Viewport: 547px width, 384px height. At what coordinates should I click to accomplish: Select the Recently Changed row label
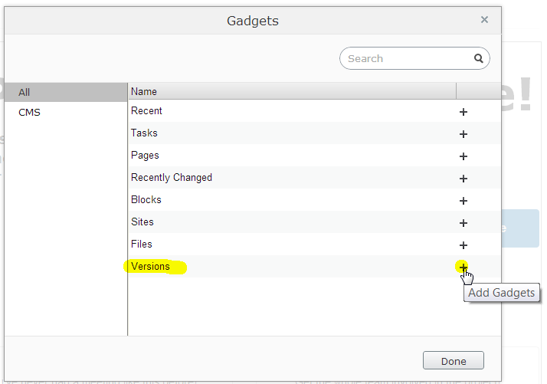[x=172, y=178]
